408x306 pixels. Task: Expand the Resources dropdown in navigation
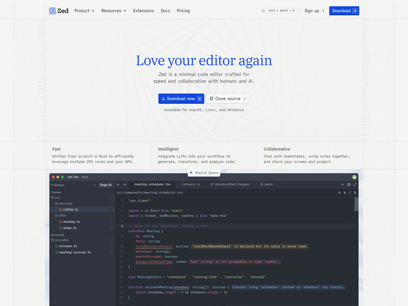113,11
